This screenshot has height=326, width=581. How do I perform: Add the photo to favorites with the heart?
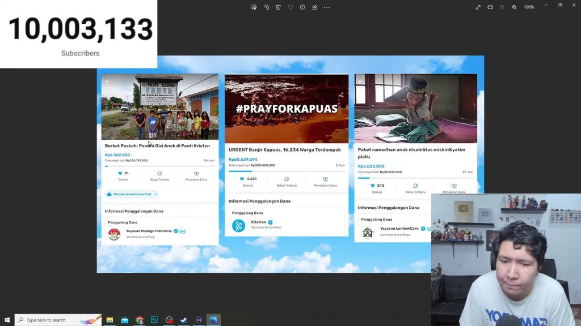click(x=290, y=7)
